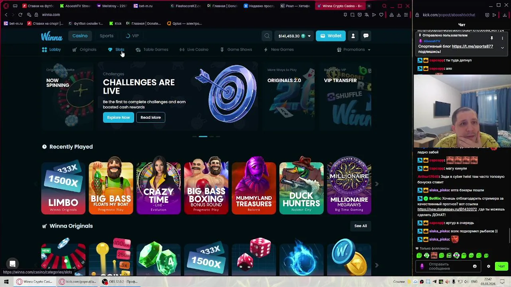Open the Lobby category
The width and height of the screenshot is (511, 287).
[51, 49]
